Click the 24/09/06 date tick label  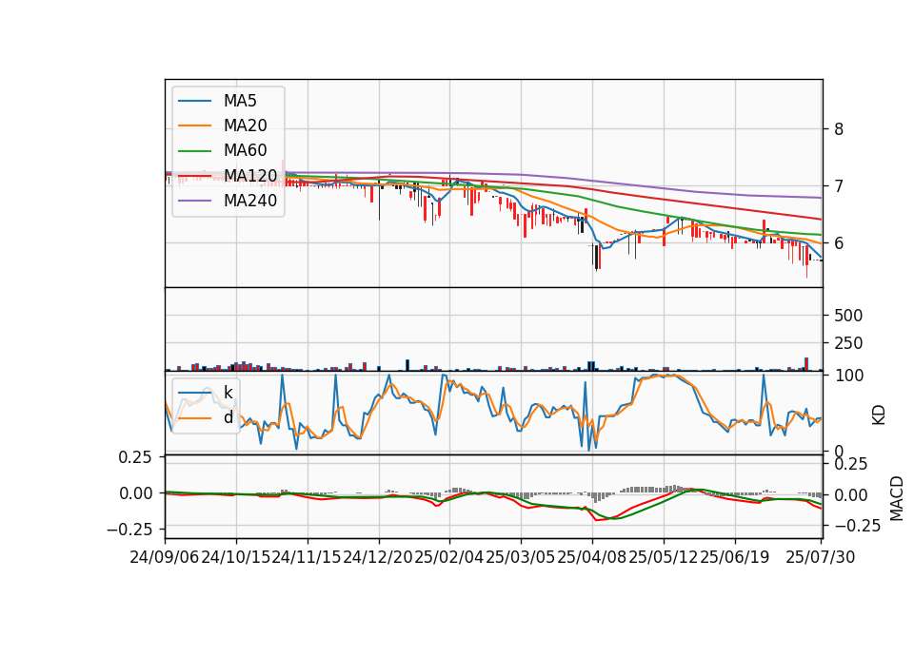(x=165, y=557)
